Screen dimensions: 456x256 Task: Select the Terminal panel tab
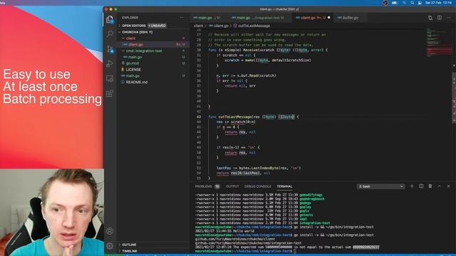284,186
